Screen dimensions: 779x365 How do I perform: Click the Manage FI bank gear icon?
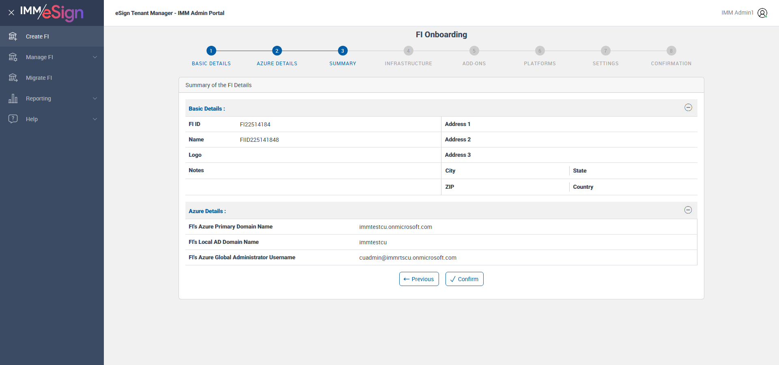click(13, 57)
